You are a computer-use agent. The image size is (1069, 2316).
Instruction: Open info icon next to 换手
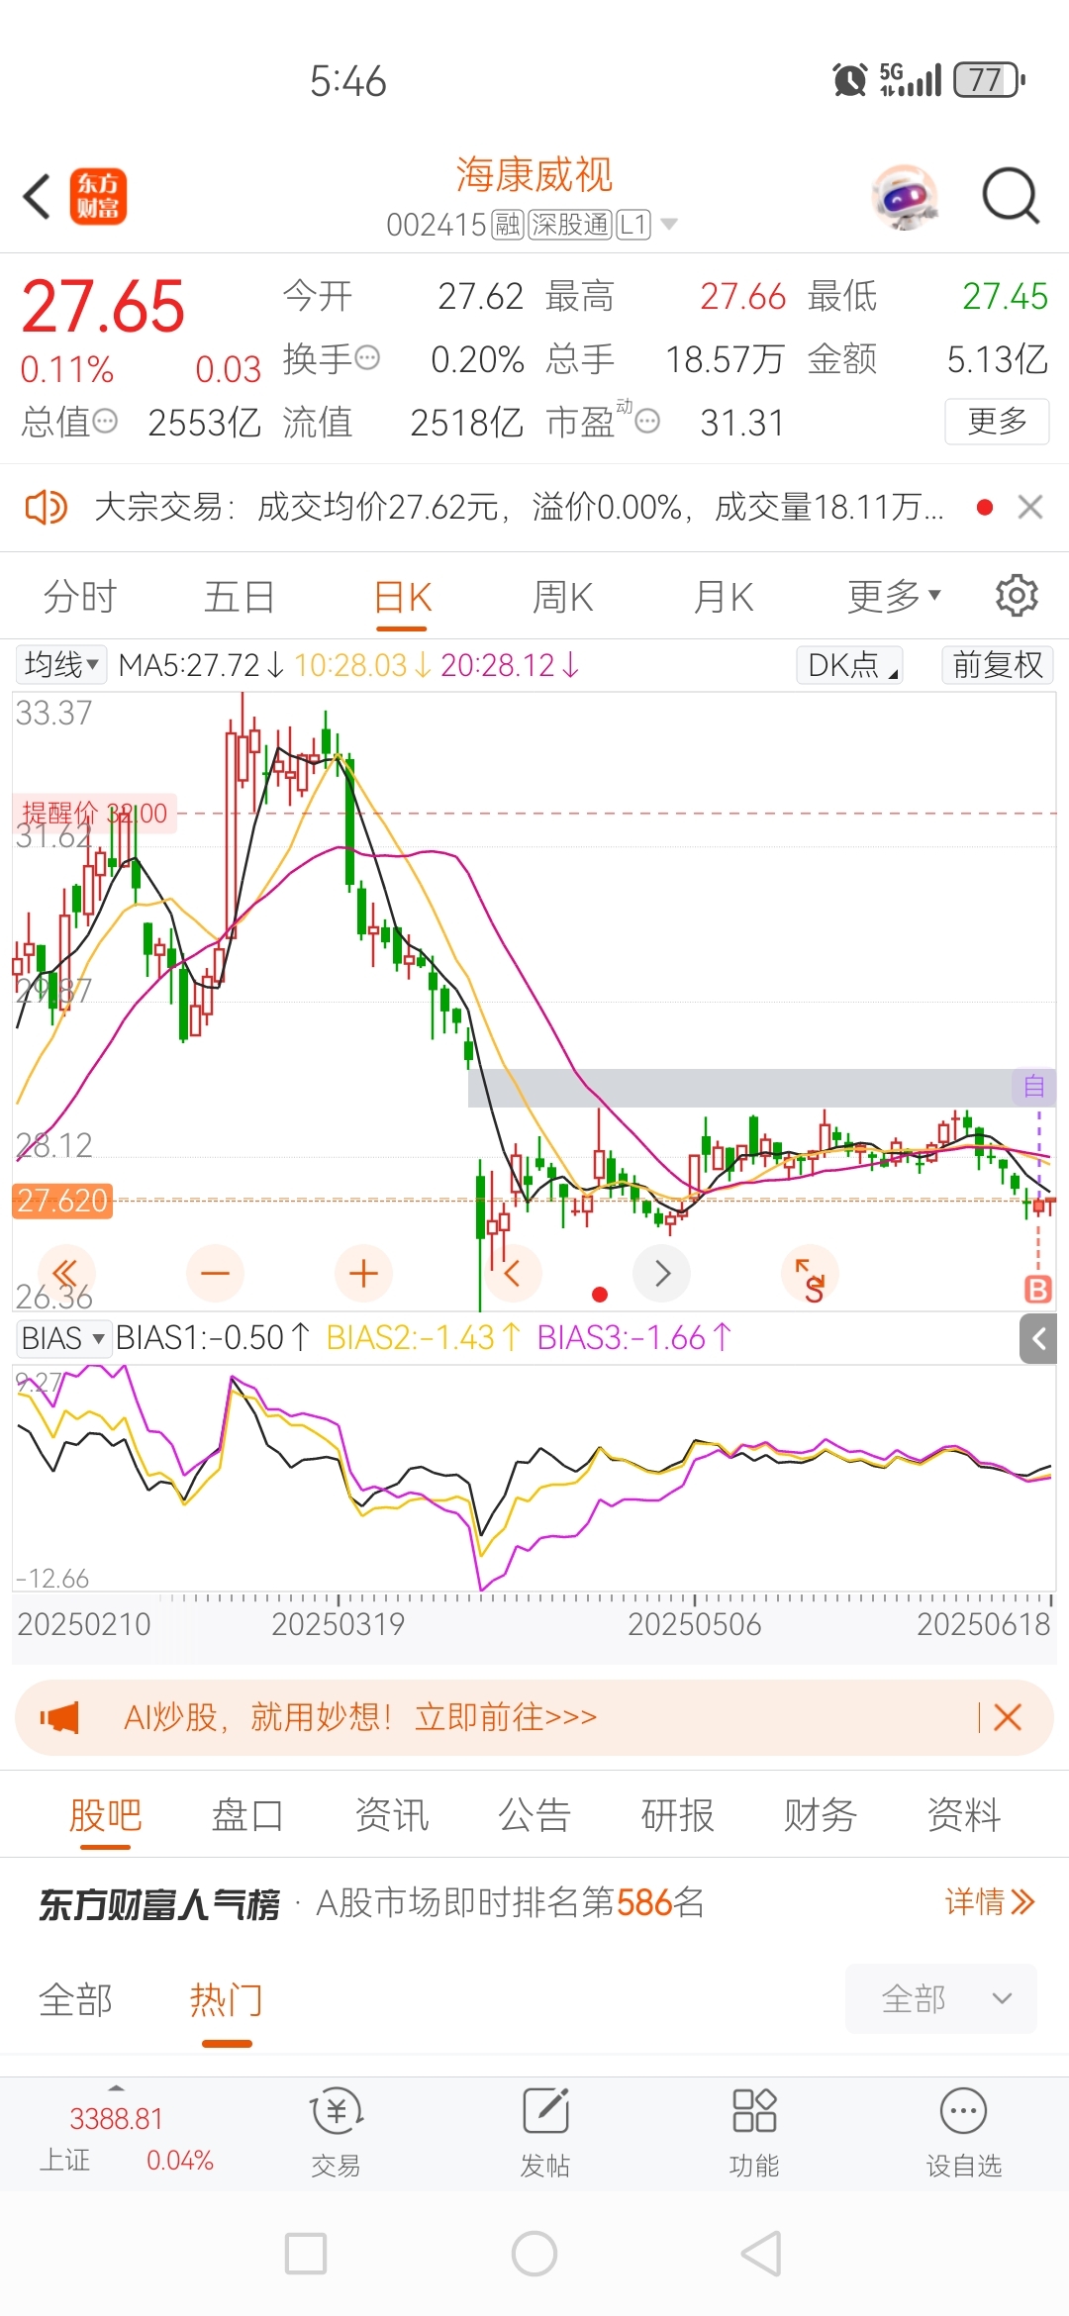367,357
